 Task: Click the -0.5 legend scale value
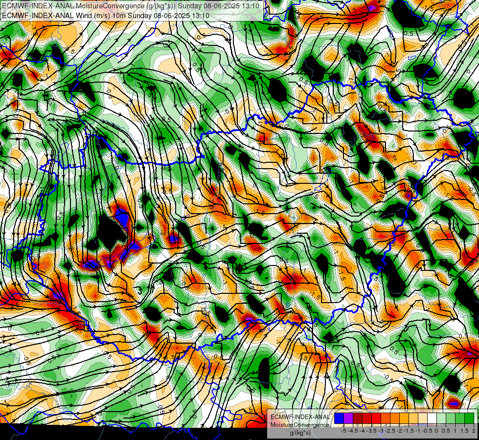(427, 431)
